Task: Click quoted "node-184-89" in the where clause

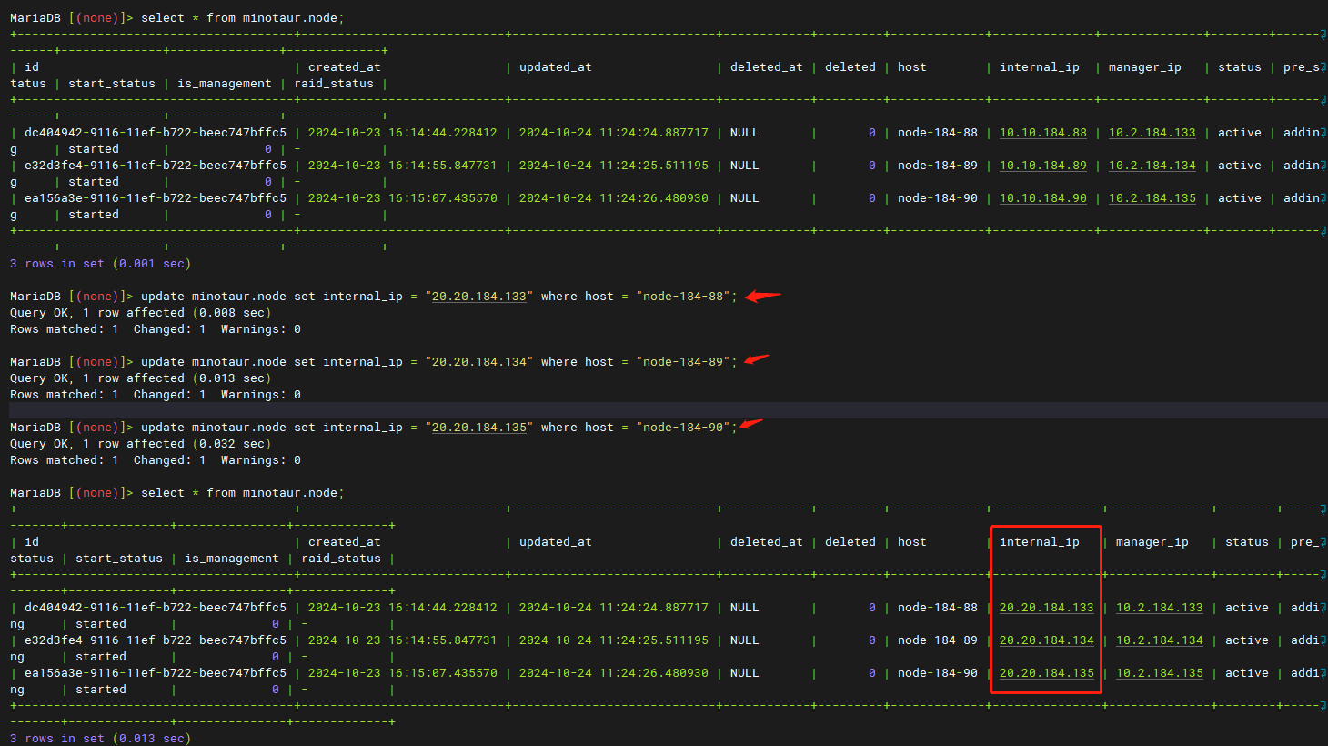Action: [x=683, y=362]
